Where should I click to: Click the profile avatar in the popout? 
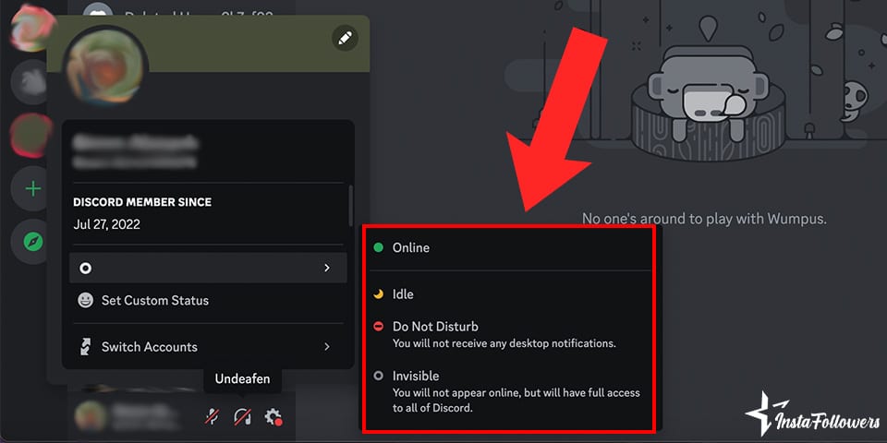point(107,67)
